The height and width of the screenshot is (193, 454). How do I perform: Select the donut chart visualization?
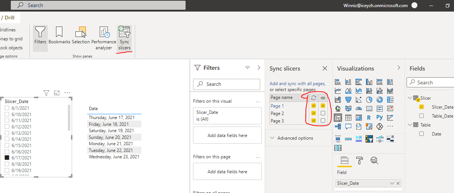click(380, 100)
